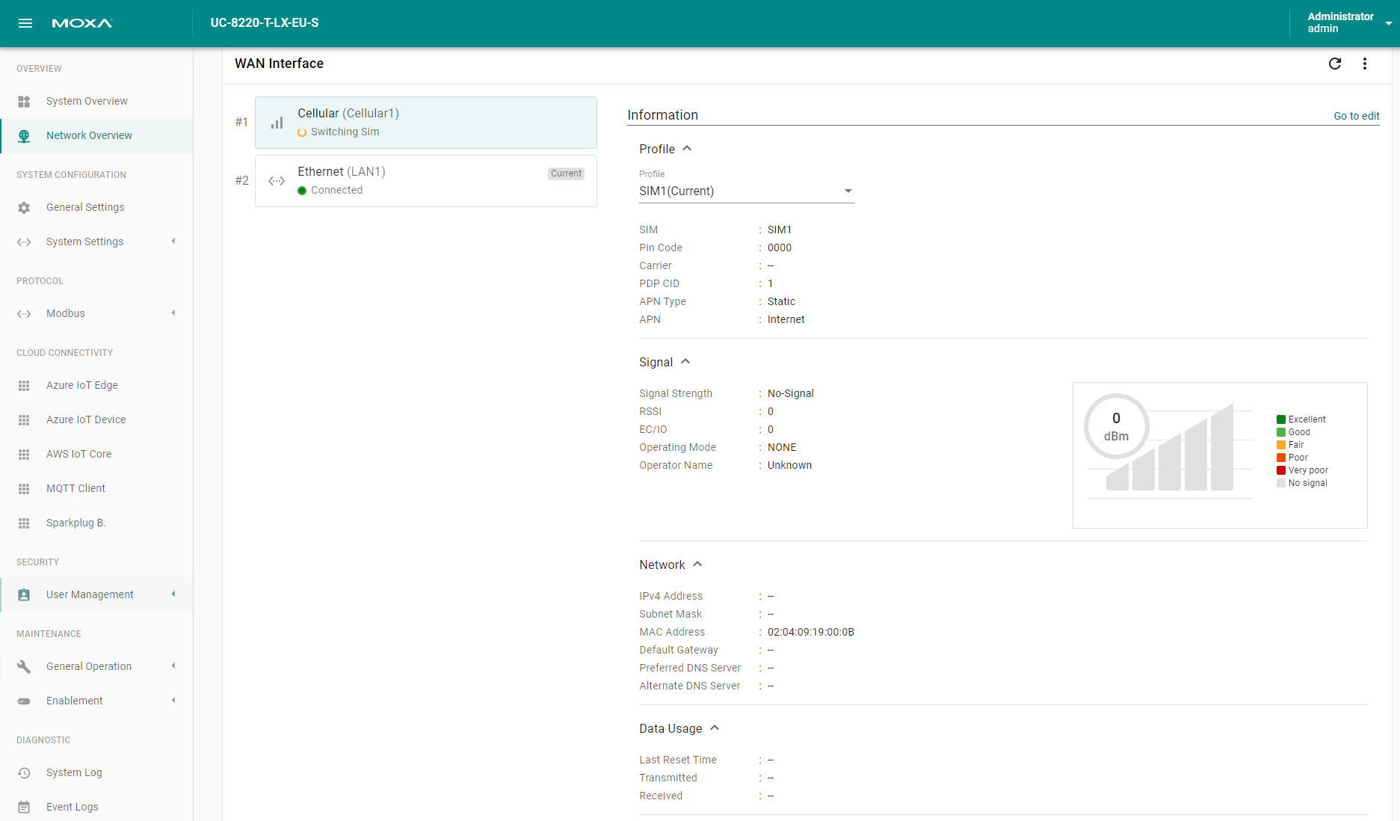Viewport: 1400px width, 821px height.
Task: Click the Sparkplug B. grid icon
Action: pos(24,523)
